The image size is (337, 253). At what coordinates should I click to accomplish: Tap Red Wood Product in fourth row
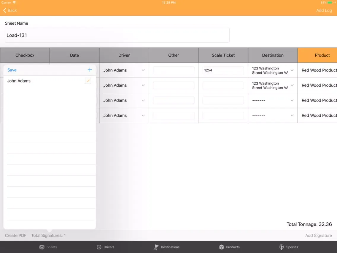319,116
